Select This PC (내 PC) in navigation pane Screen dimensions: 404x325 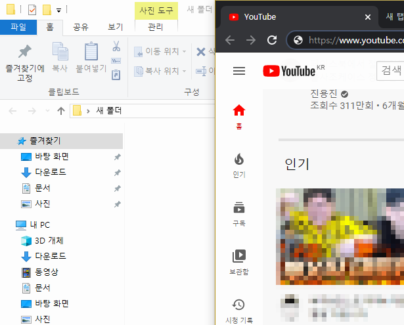(x=33, y=225)
